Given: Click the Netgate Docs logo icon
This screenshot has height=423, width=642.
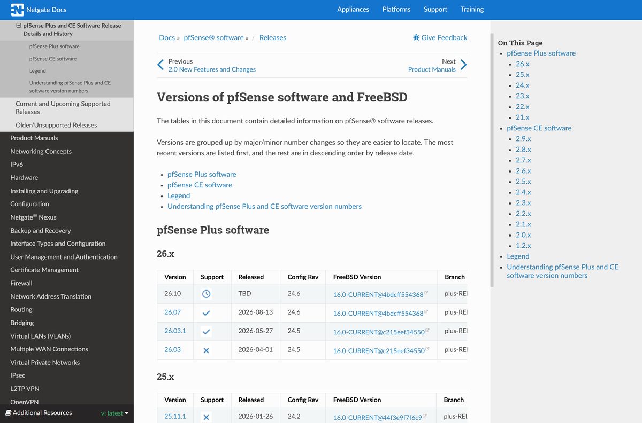Looking at the screenshot, I should tap(18, 10).
